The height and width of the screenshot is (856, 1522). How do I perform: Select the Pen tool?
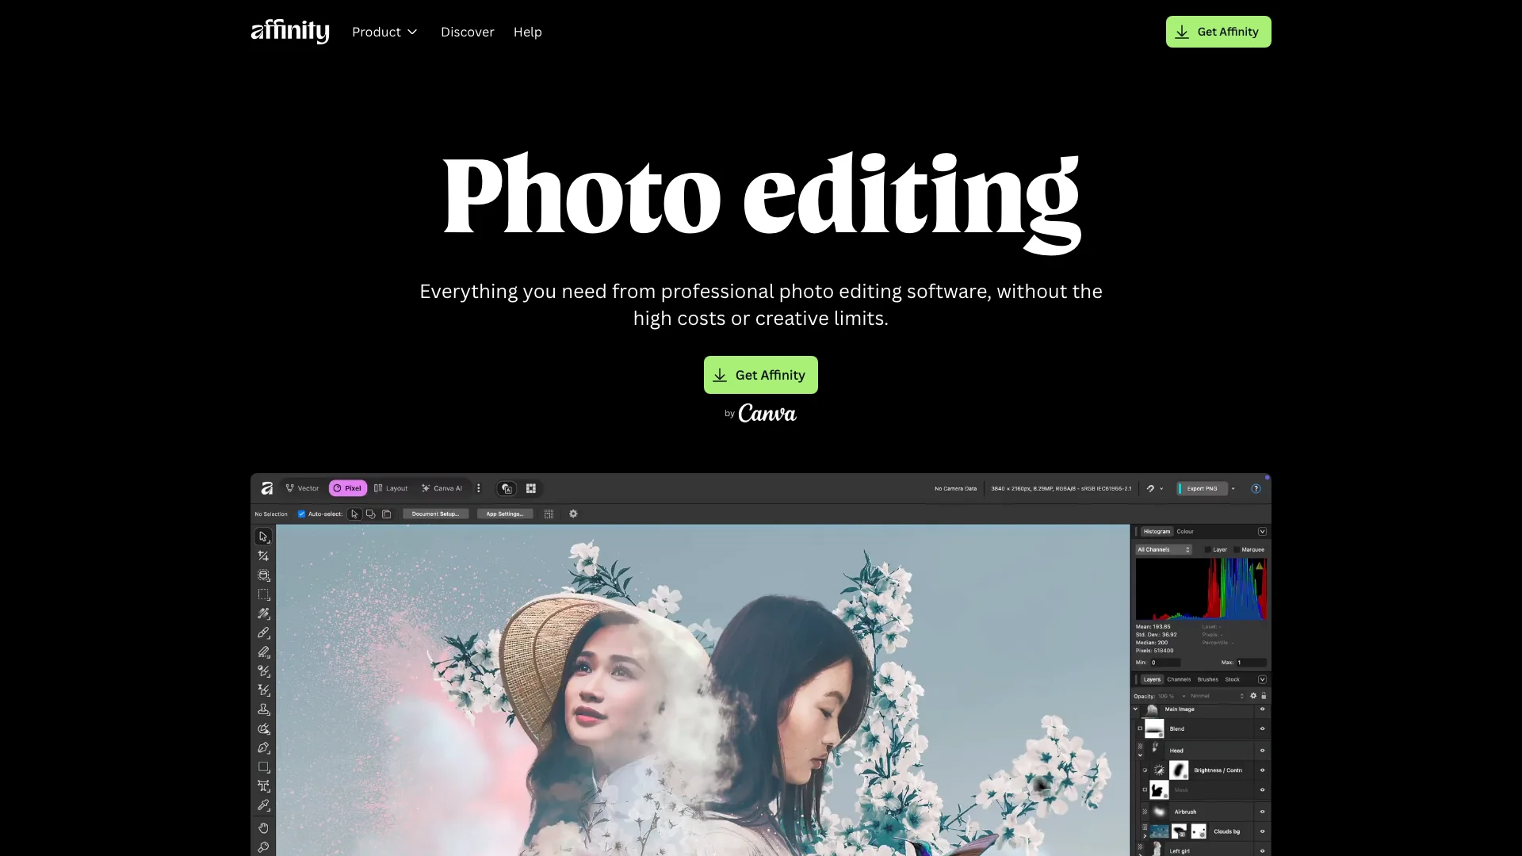(264, 747)
